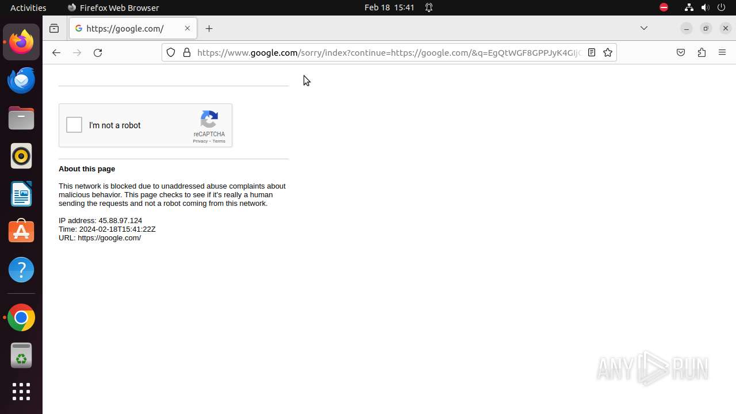Close the google.com tab
Viewport: 736px width, 414px height.
(187, 28)
